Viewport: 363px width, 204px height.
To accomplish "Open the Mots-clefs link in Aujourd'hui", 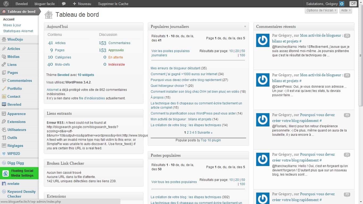I will tap(62, 65).
